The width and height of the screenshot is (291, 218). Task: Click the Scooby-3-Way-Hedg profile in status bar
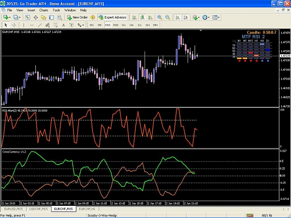point(102,215)
